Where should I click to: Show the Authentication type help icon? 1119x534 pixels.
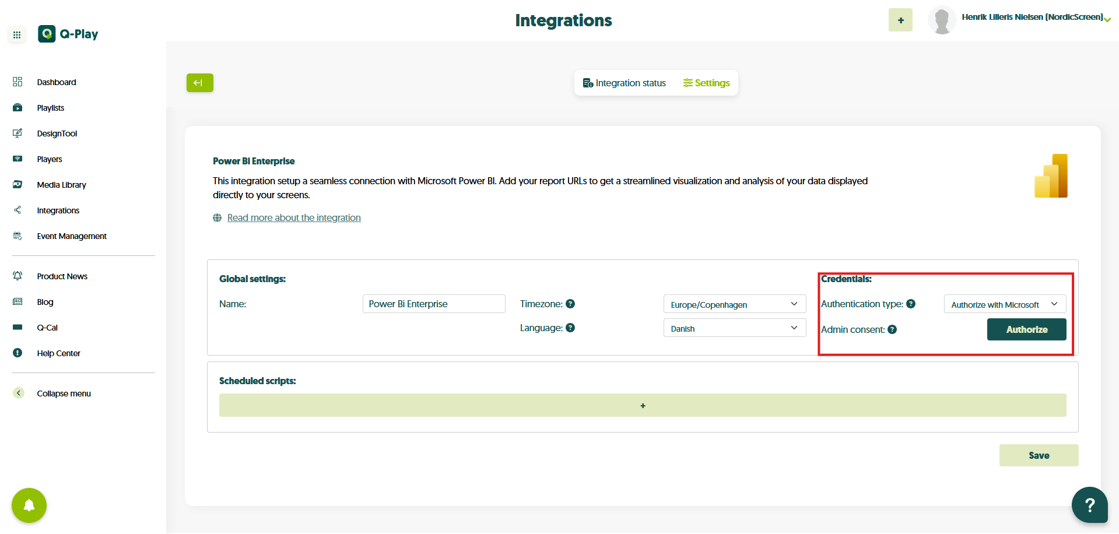(911, 304)
